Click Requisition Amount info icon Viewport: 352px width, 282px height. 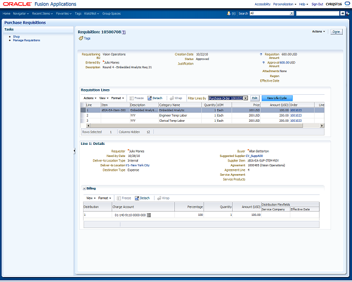(261, 55)
